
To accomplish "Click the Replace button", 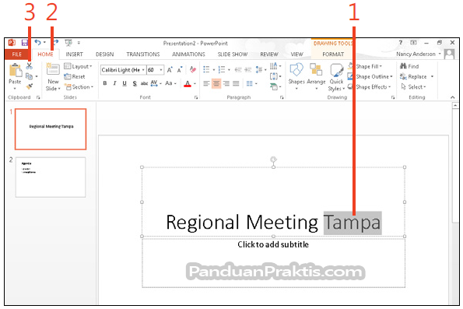I will pos(413,76).
